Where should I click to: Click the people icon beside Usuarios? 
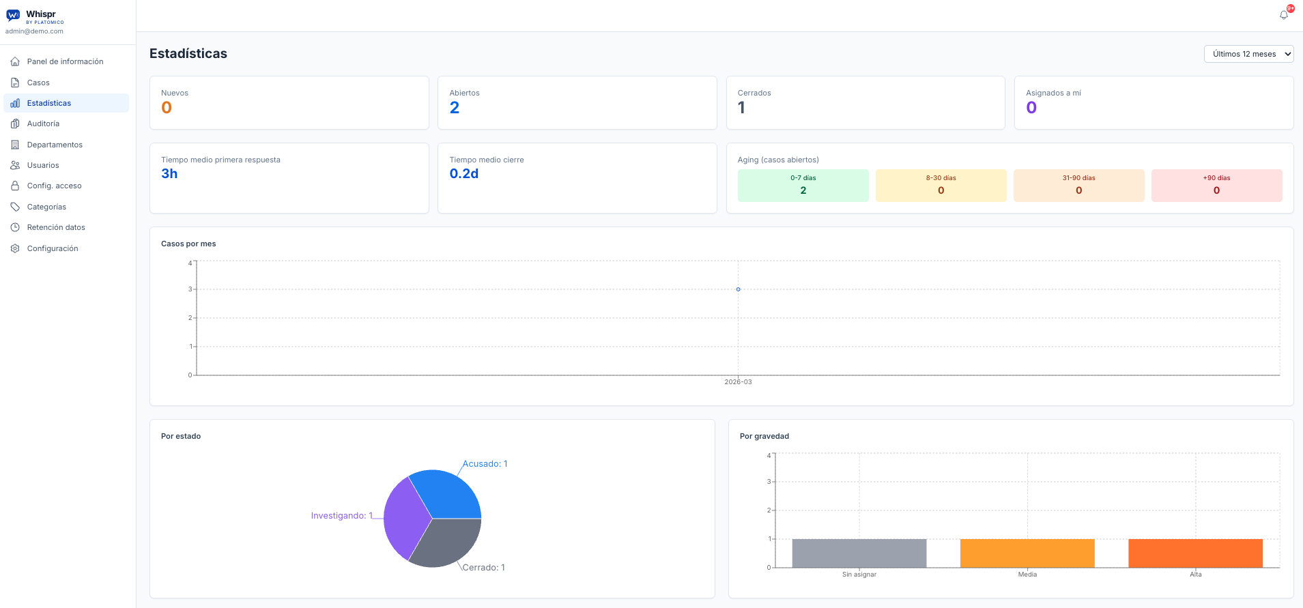tap(15, 165)
